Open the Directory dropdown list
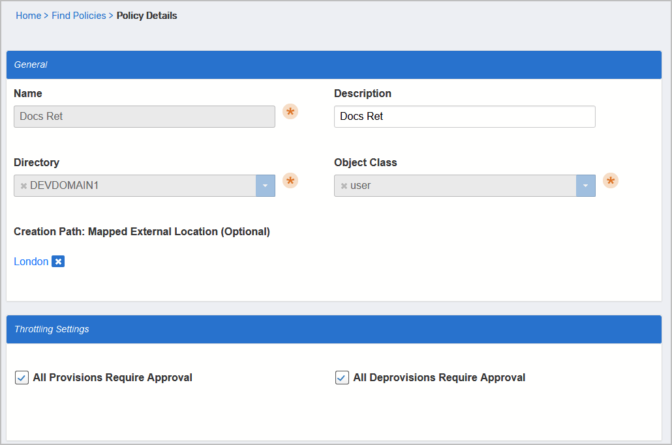Image resolution: width=672 pixels, height=445 pixels. coord(265,186)
